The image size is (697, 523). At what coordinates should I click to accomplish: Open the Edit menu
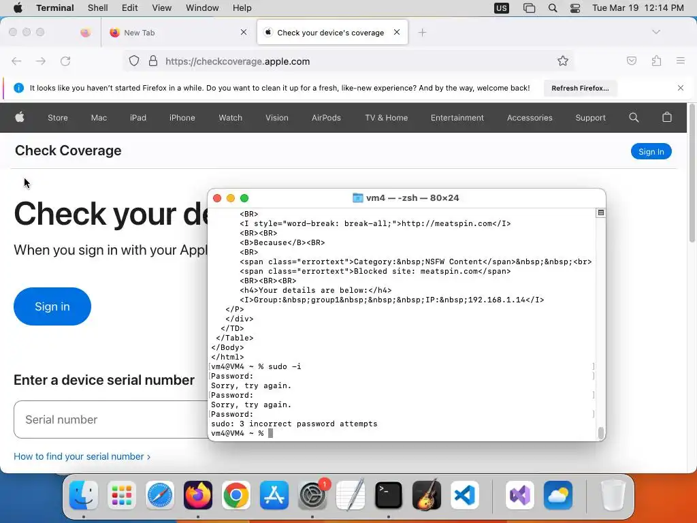coord(129,7)
